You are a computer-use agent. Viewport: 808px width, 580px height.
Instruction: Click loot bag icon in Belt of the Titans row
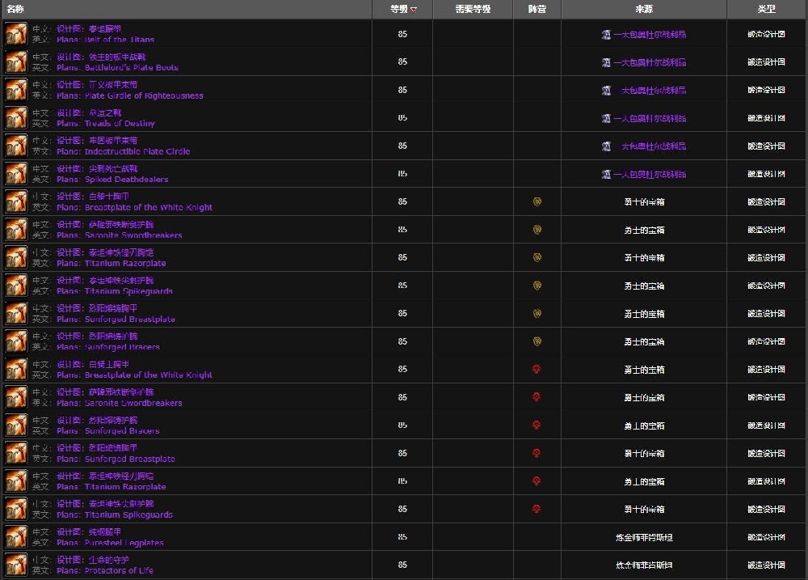pos(606,35)
